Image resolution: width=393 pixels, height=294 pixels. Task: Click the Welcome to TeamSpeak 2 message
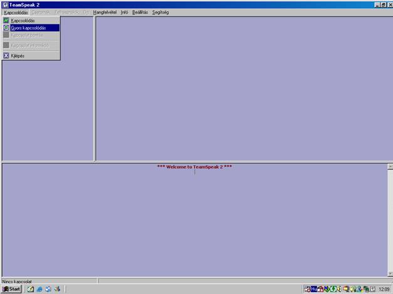click(194, 166)
